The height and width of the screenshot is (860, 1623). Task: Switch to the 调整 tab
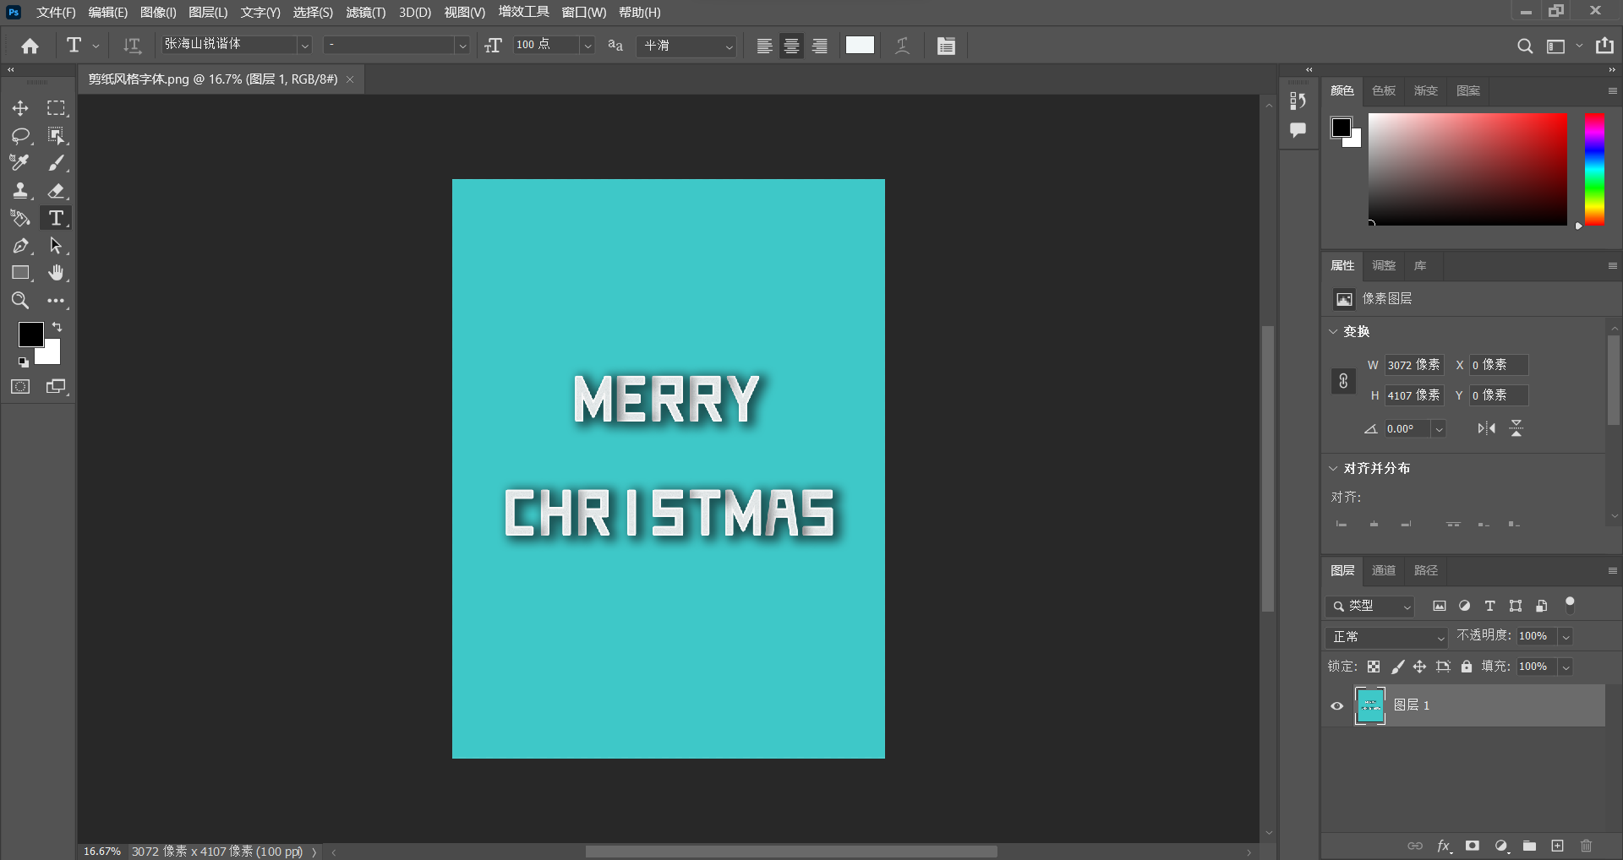click(1384, 266)
